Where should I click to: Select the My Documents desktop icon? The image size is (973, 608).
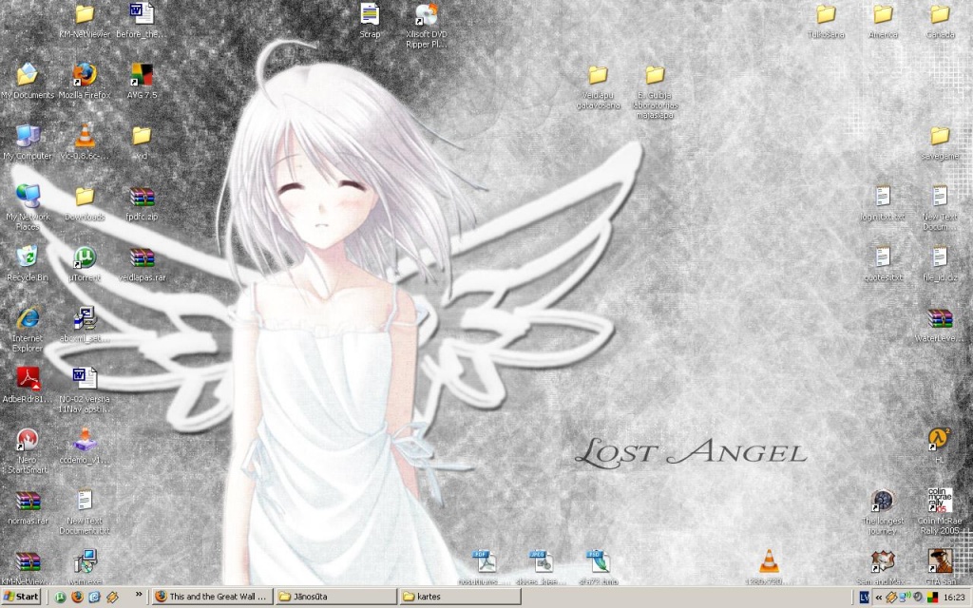click(28, 81)
